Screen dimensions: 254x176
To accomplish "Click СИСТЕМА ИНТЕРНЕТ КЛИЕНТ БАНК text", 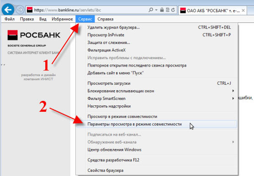I will click(34, 53).
